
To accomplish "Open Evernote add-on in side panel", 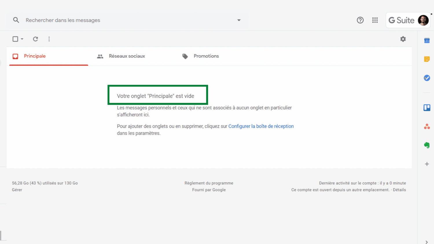I will [x=427, y=145].
